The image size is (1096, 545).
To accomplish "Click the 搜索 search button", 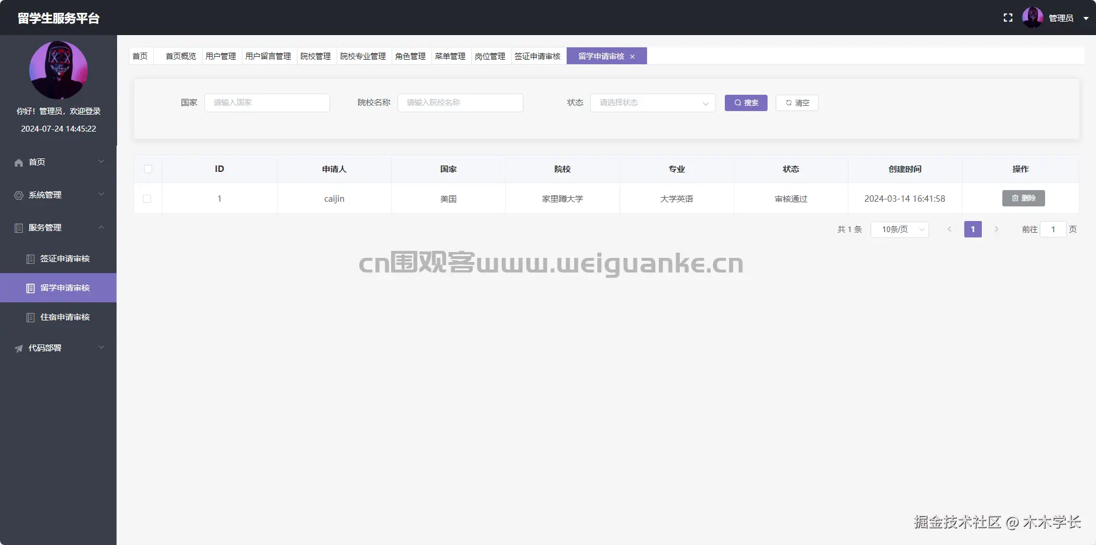I will click(x=746, y=103).
